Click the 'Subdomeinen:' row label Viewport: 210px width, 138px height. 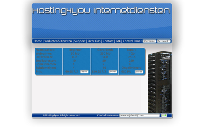coord(45,68)
